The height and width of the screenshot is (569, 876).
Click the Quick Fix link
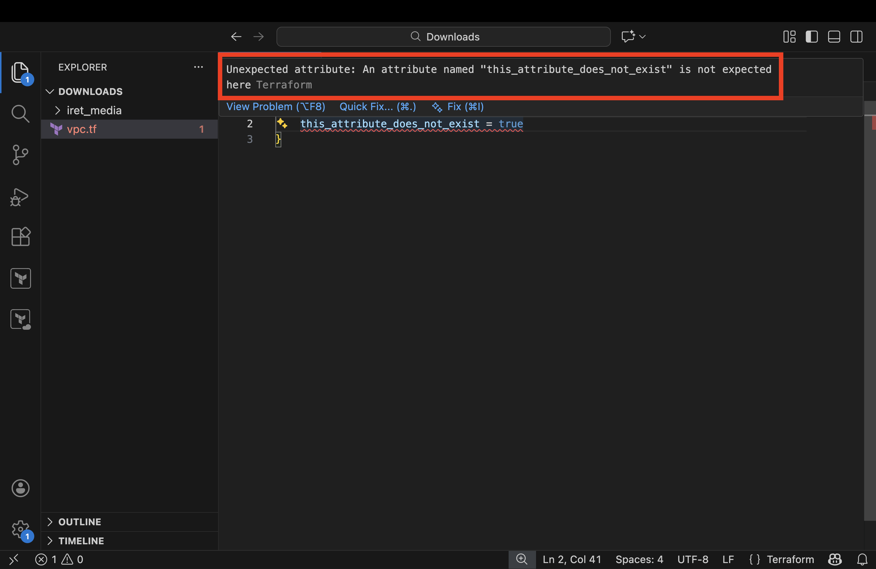point(378,107)
